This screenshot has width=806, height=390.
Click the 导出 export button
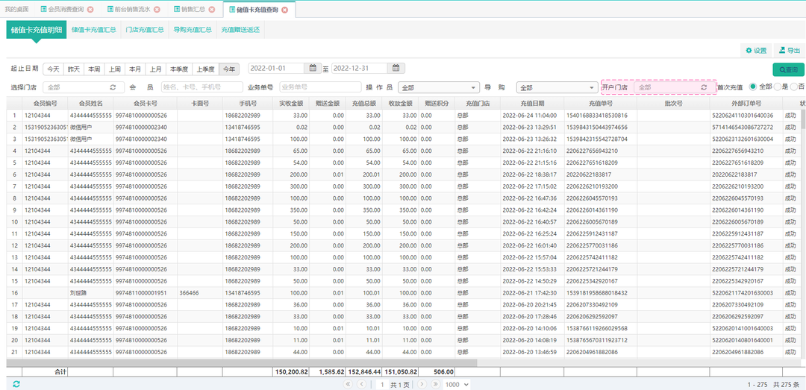point(788,51)
